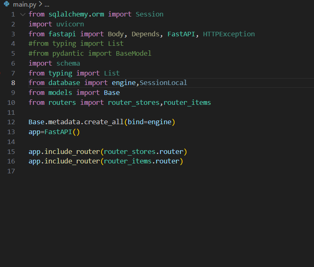
Task: Click 'router_stores.router' on line 15
Action: [x=143, y=151]
